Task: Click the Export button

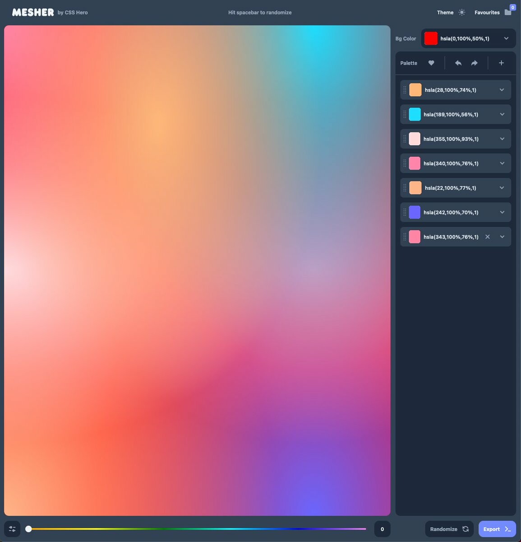Action: 497,529
